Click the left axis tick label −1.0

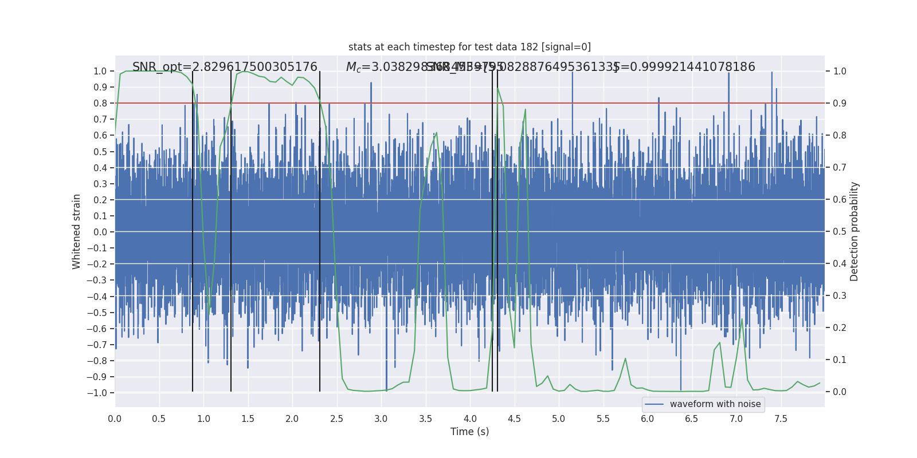click(x=97, y=393)
